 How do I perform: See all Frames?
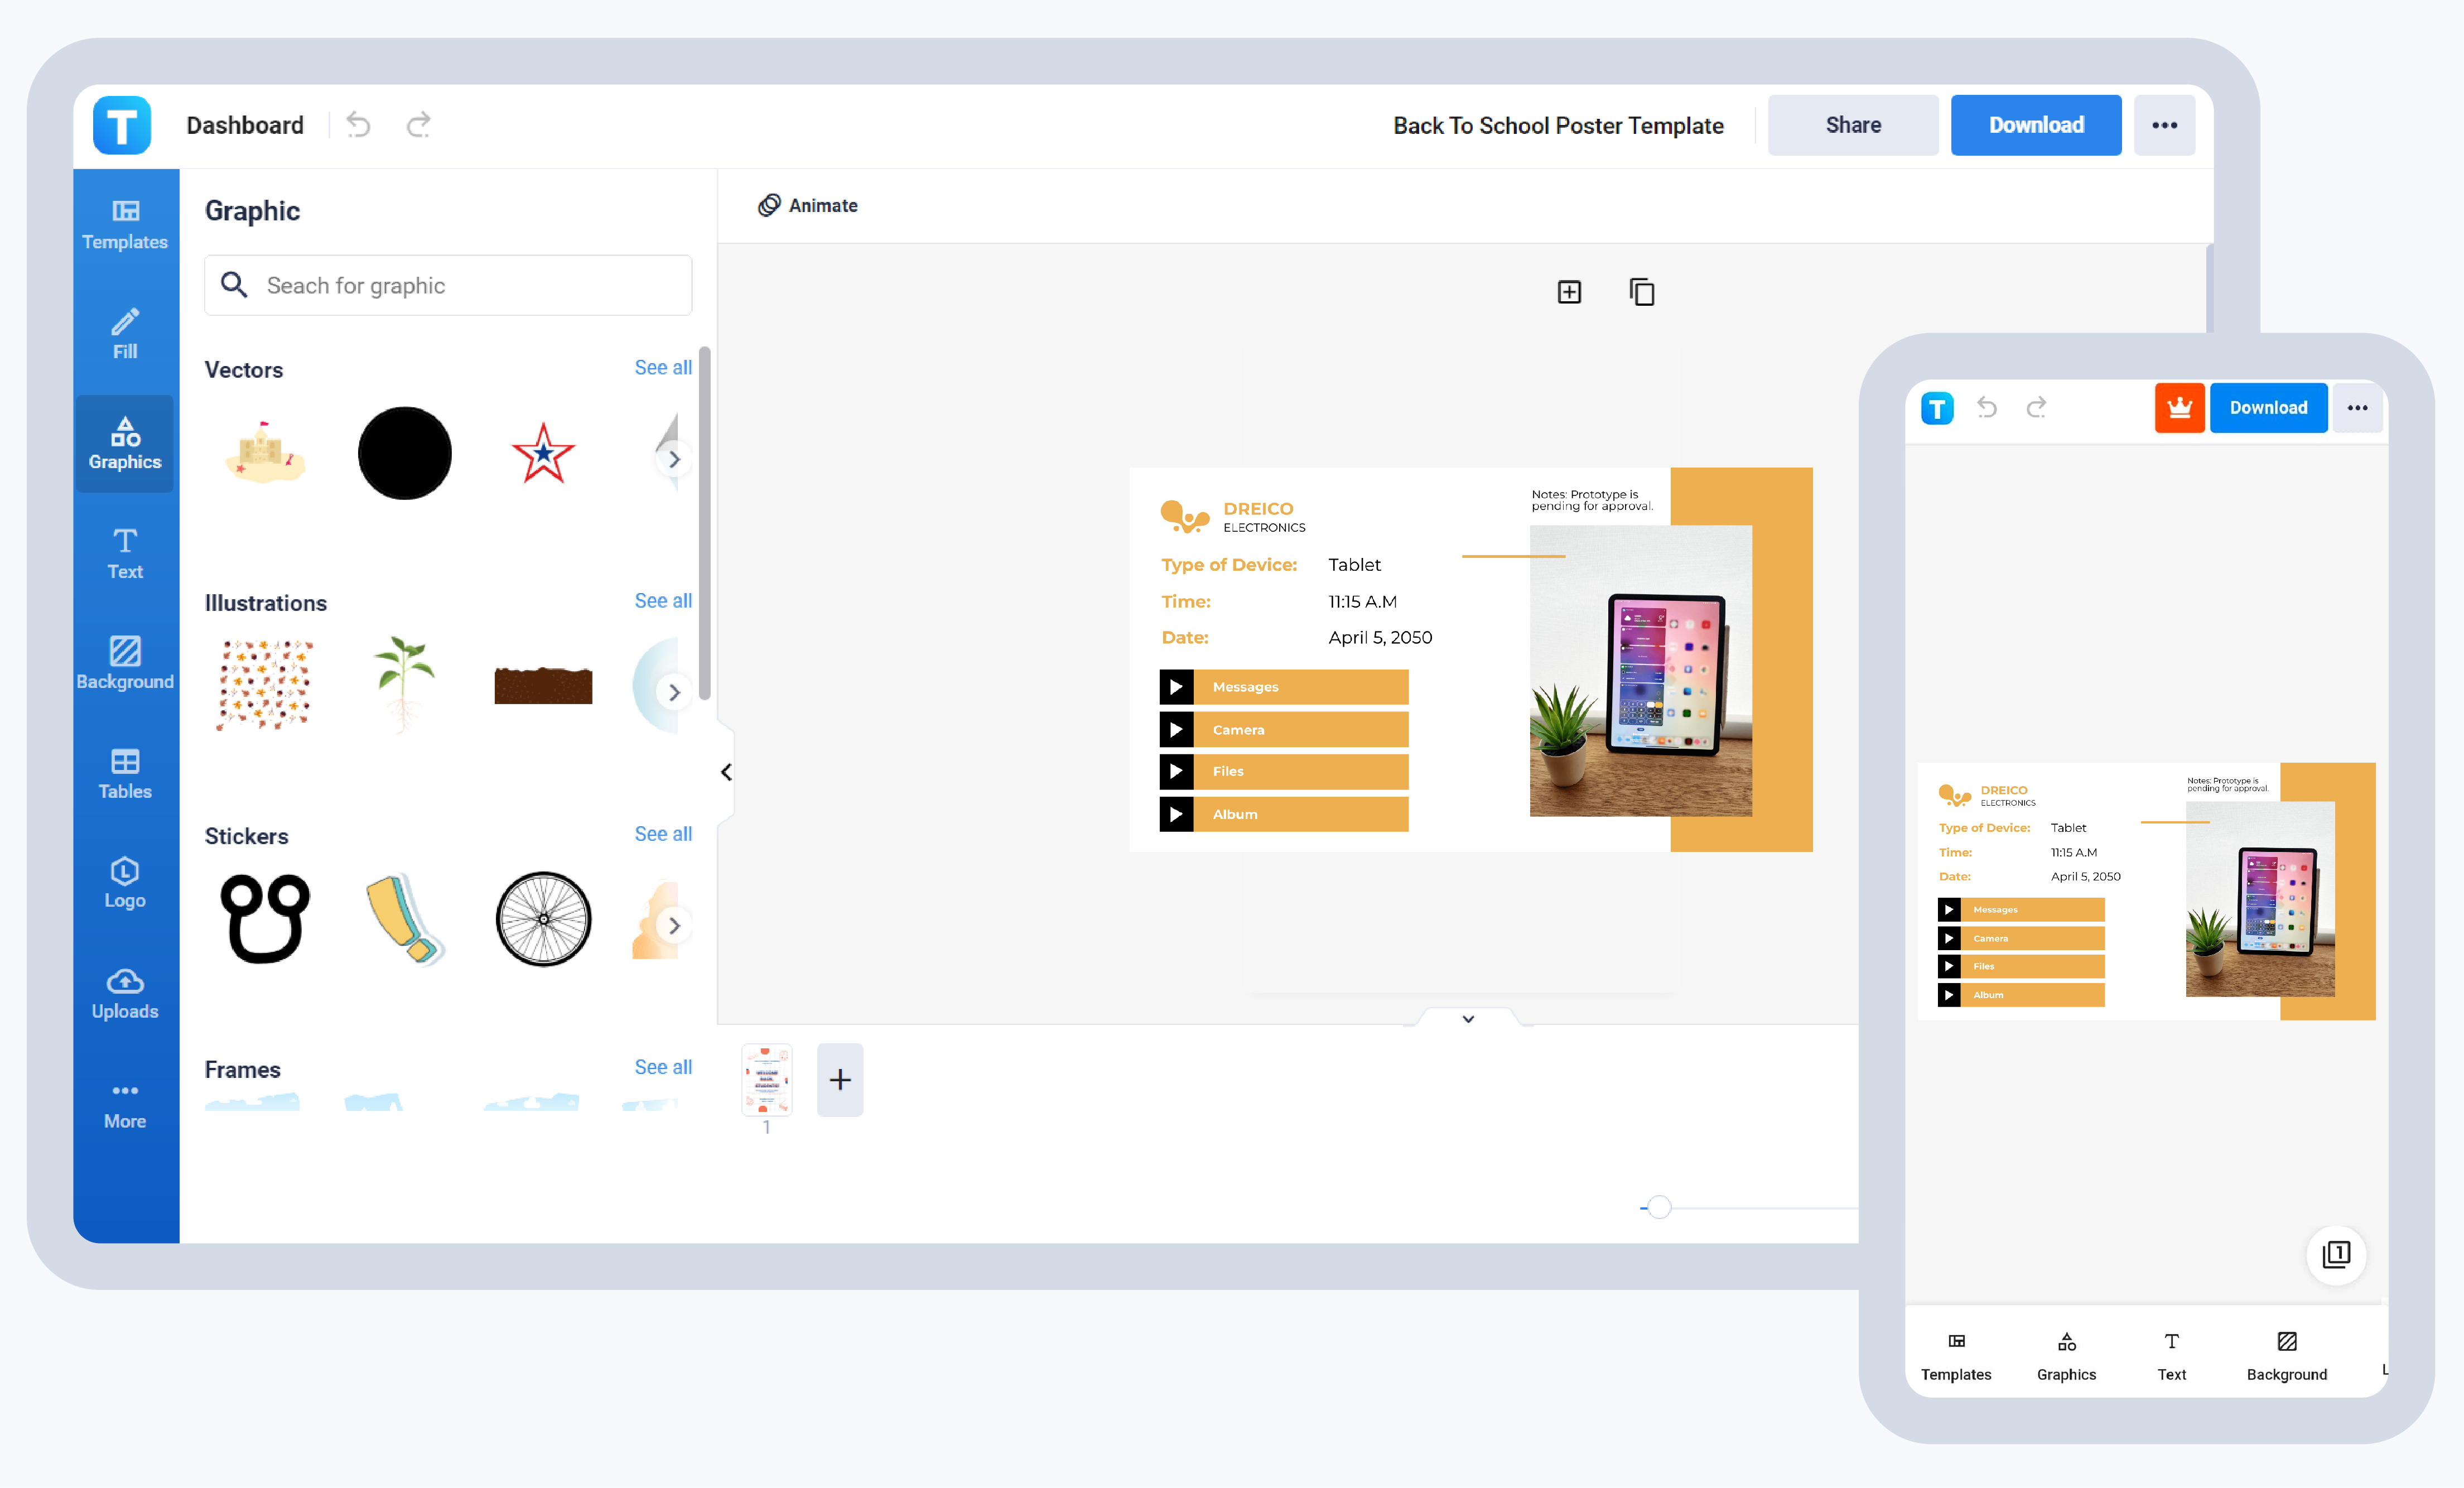coord(663,1066)
